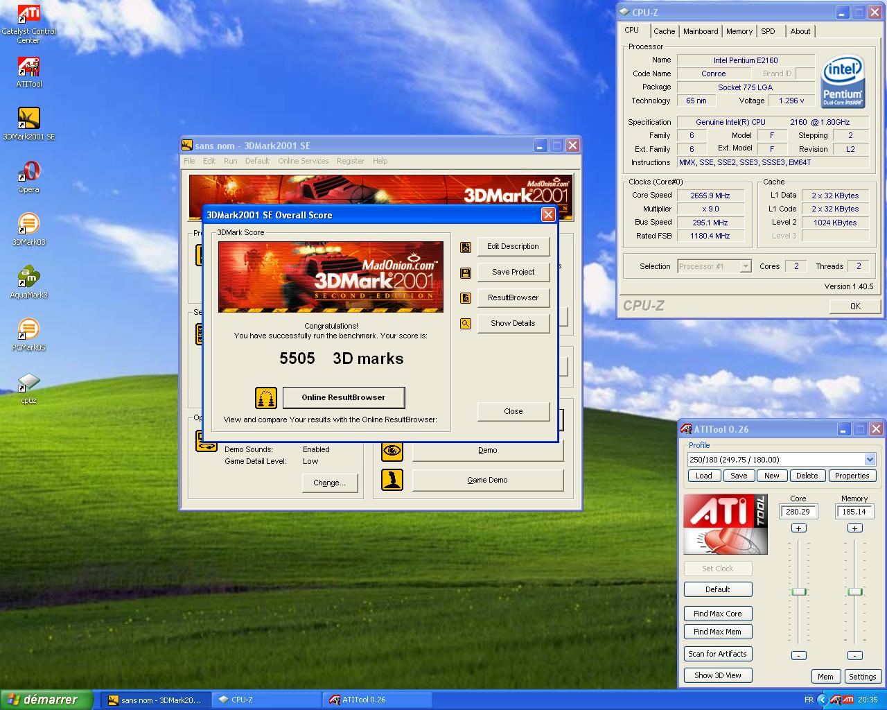Click the Edit Description button
The width and height of the screenshot is (887, 710).
513,247
